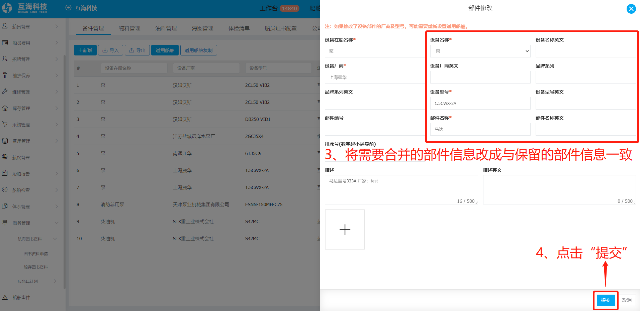The image size is (640, 311).
Task: Click the 设备型号 field with 1.5CWX-2A
Action: point(480,103)
